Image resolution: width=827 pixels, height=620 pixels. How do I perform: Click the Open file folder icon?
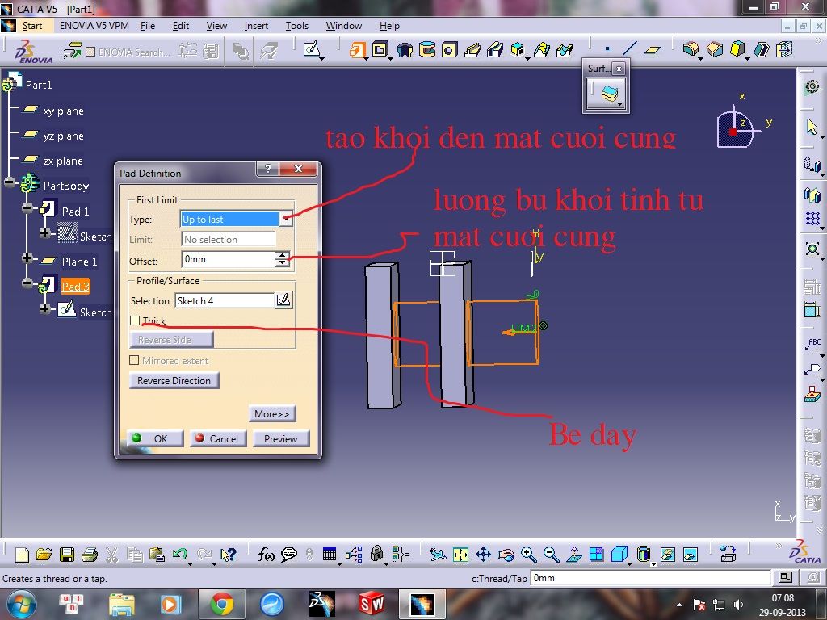(44, 555)
